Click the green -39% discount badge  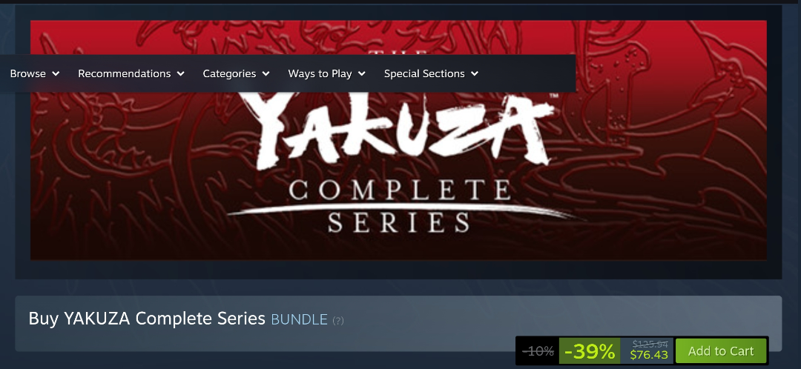coord(590,351)
